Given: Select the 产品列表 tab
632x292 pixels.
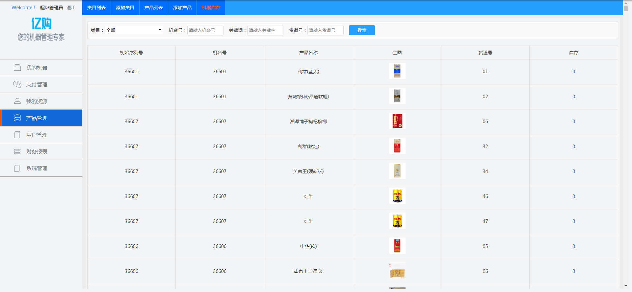Looking at the screenshot, I should pyautogui.click(x=154, y=8).
